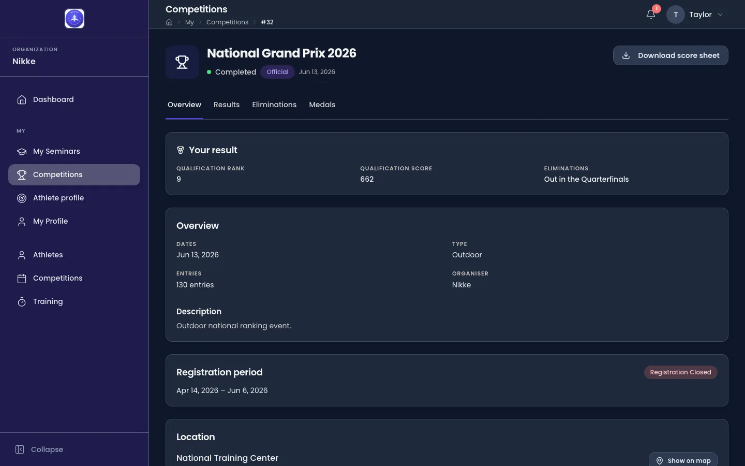Click the #32 breadcrumb text
The image size is (745, 466).
tap(267, 22)
